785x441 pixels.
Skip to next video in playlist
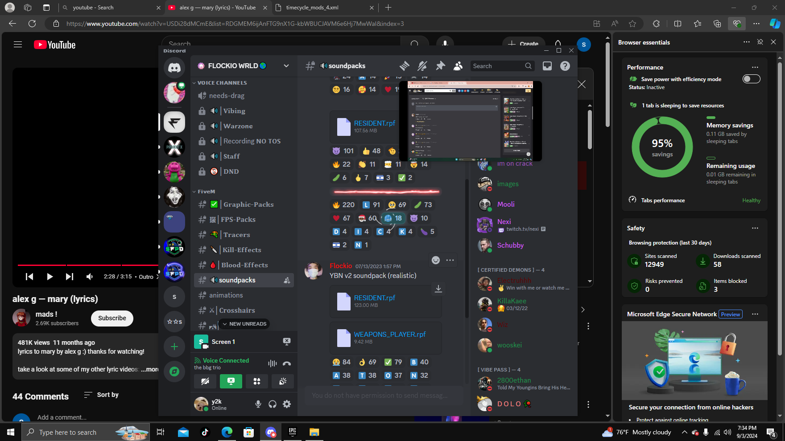tap(70, 277)
